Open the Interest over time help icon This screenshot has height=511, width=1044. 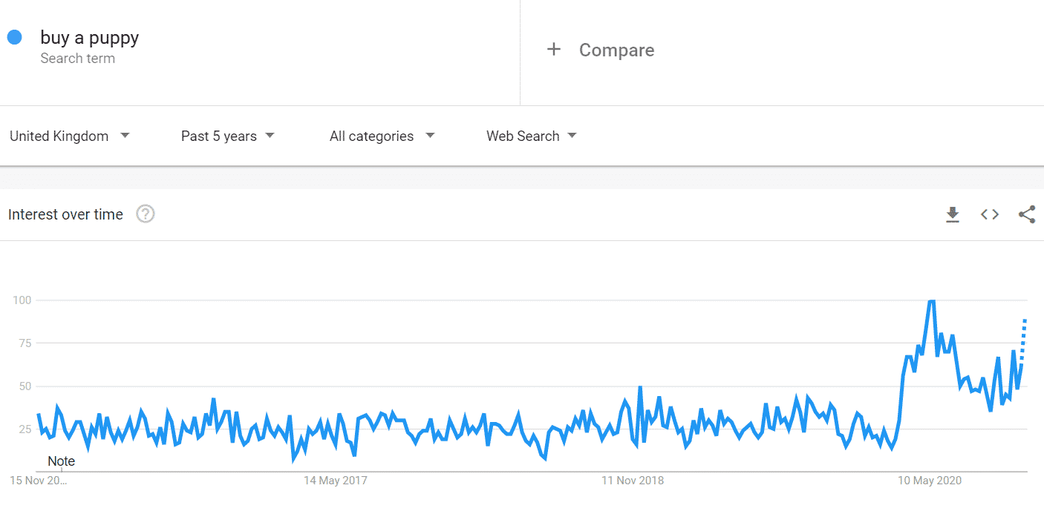146,214
